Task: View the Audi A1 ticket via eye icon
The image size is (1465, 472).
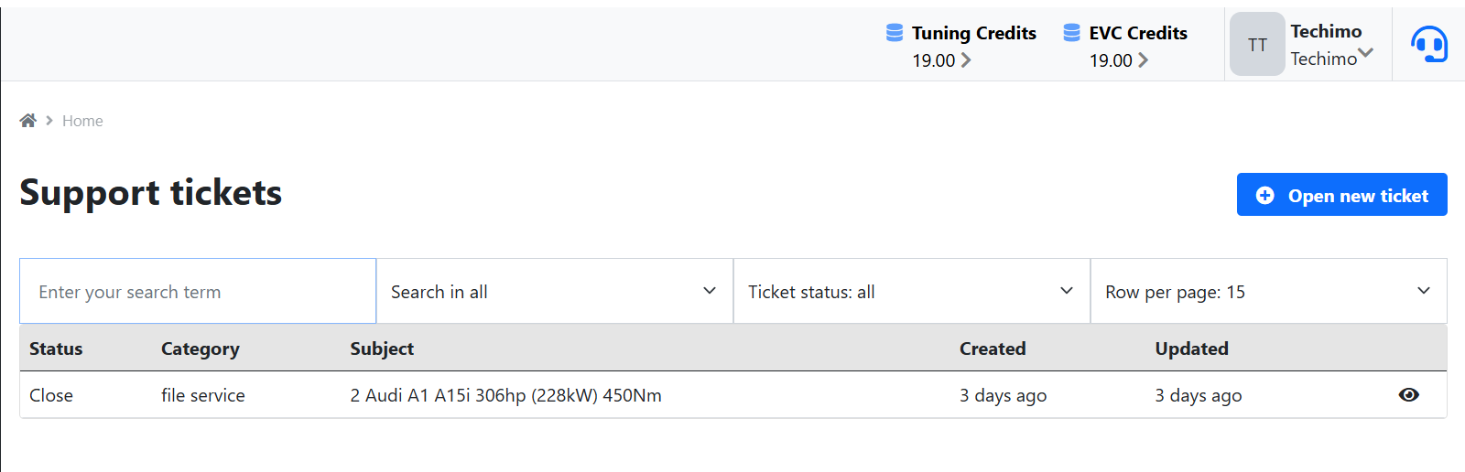Action: tap(1408, 395)
